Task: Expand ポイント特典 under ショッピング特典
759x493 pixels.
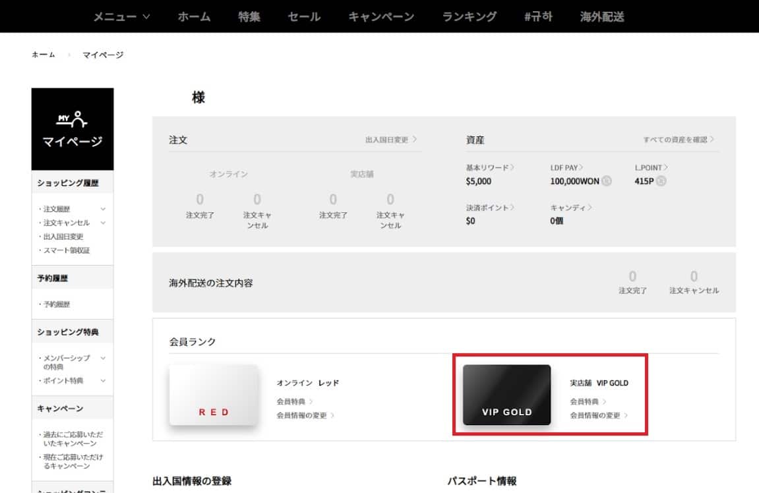Action: tap(64, 381)
